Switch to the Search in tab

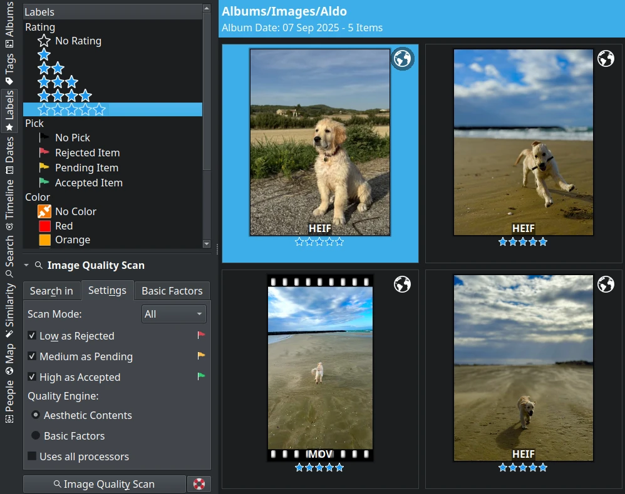(x=51, y=291)
